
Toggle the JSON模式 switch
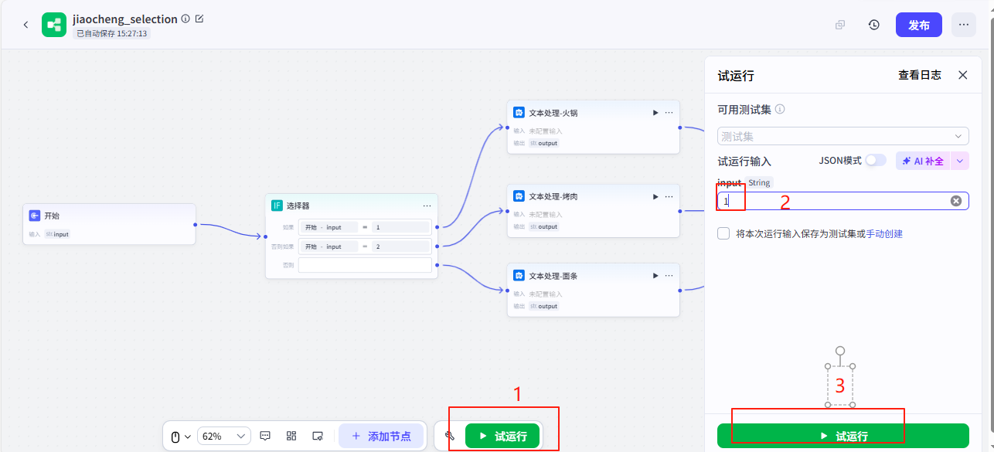point(876,160)
